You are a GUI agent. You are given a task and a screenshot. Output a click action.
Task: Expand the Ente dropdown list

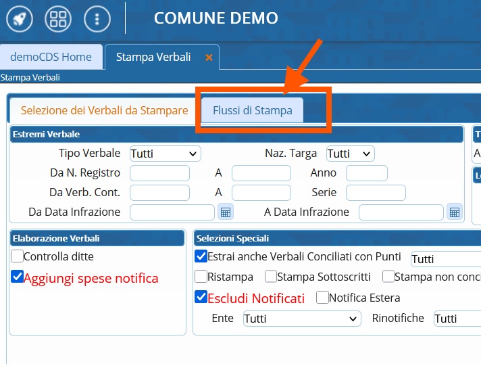coord(302,319)
